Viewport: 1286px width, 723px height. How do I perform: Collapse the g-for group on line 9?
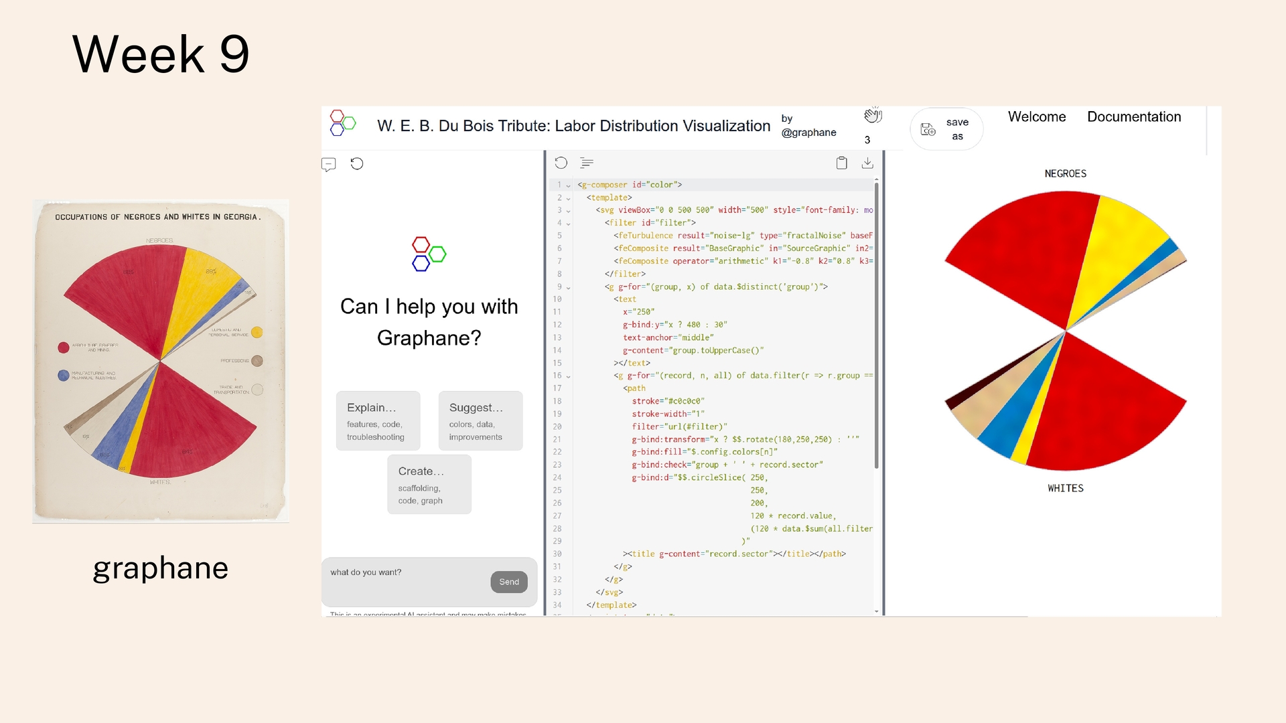tap(569, 287)
